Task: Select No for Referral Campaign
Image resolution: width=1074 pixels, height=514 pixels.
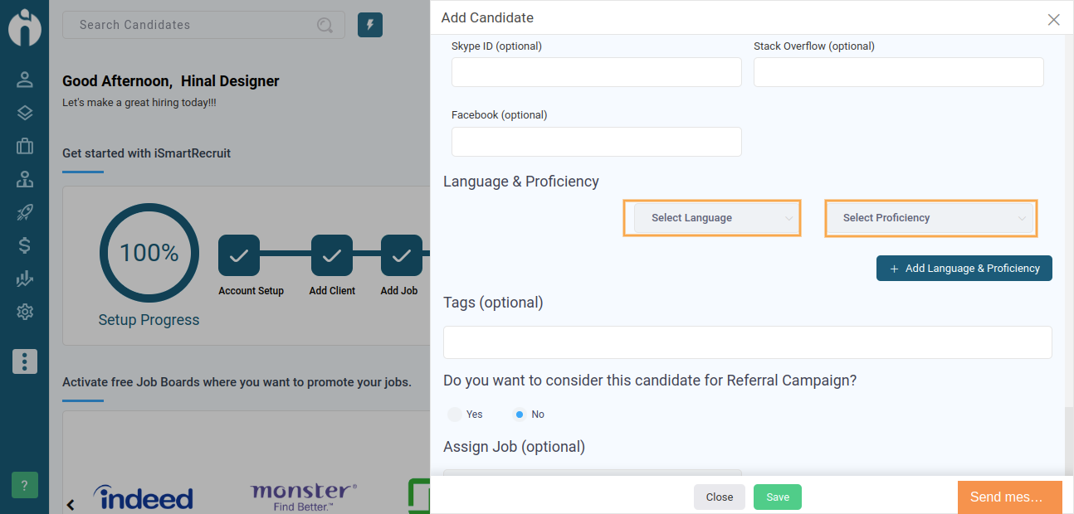Action: (x=520, y=414)
